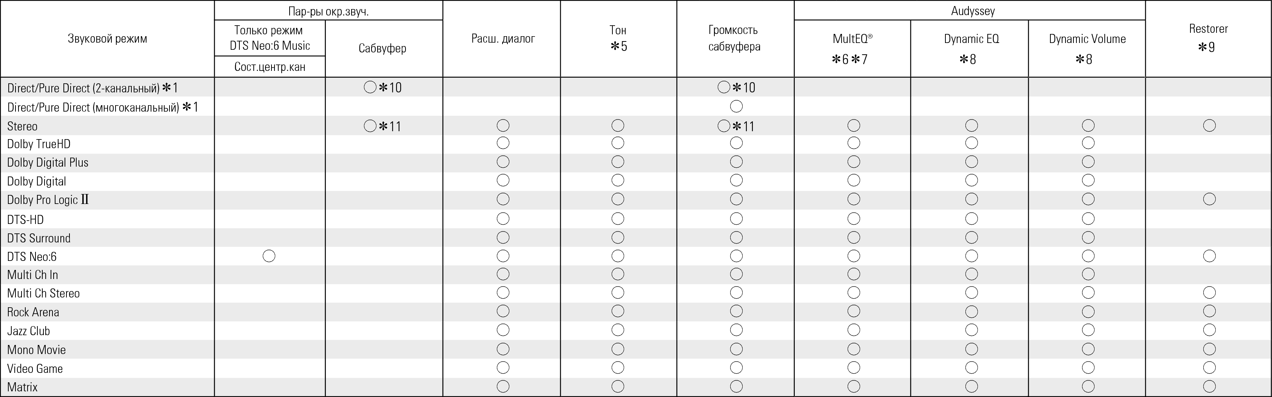Image resolution: width=1272 pixels, height=397 pixels.
Task: Click the многоканальный circle under Громкость сабвуфера
Action: 736,107
